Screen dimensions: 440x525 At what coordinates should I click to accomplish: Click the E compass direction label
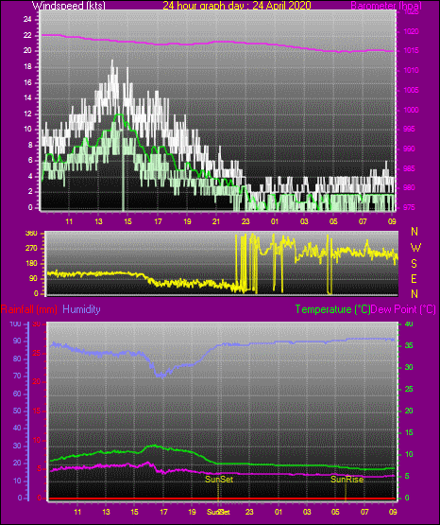[x=414, y=278]
